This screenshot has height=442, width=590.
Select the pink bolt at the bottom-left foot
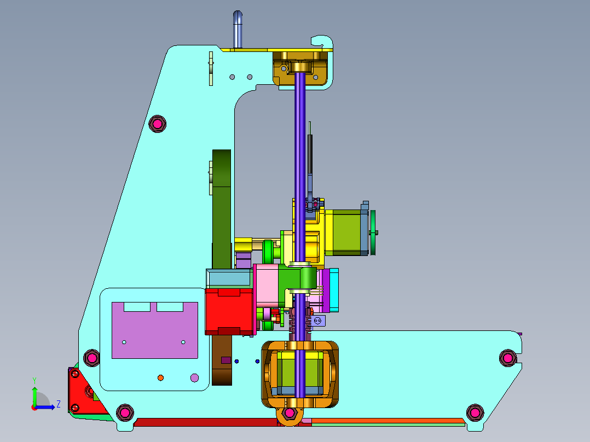(x=125, y=412)
